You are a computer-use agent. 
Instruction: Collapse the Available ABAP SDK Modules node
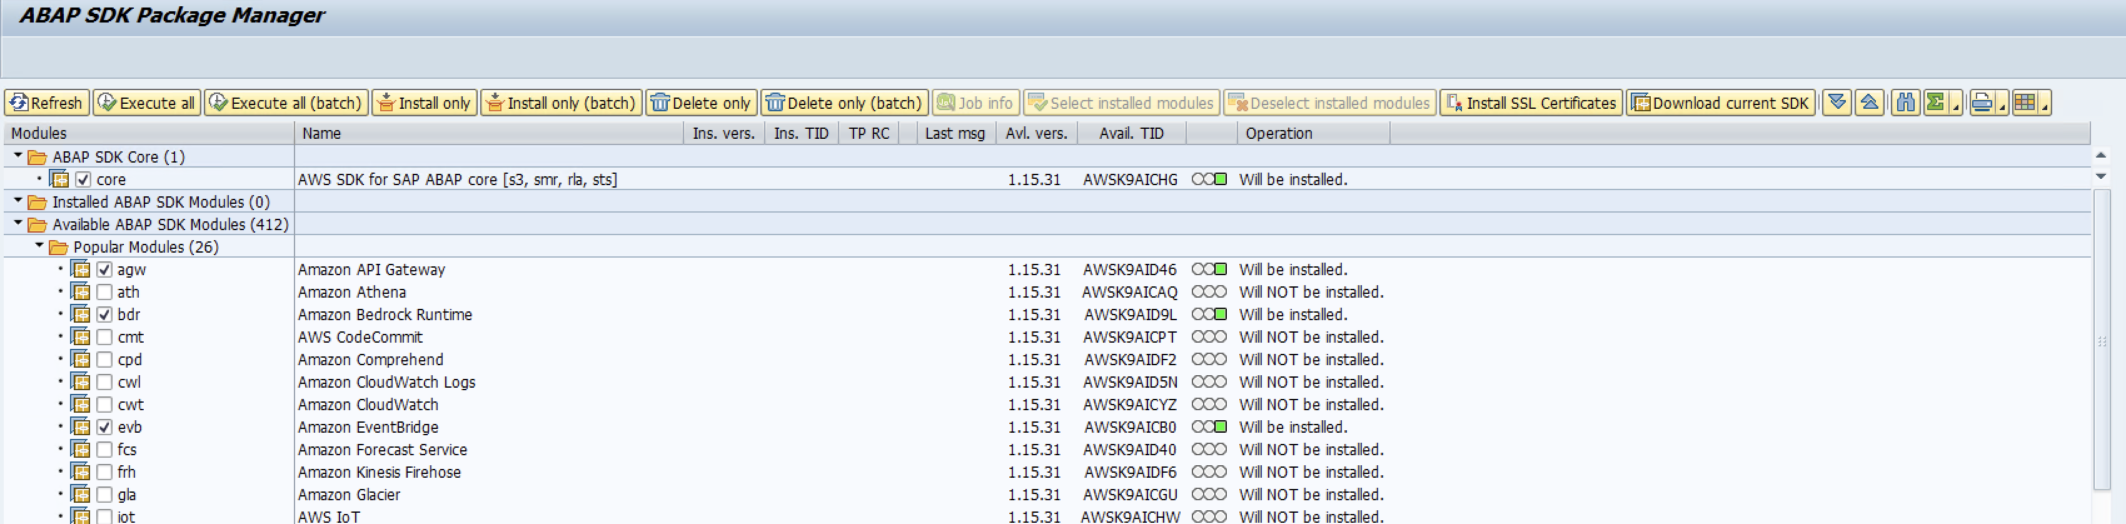(18, 224)
